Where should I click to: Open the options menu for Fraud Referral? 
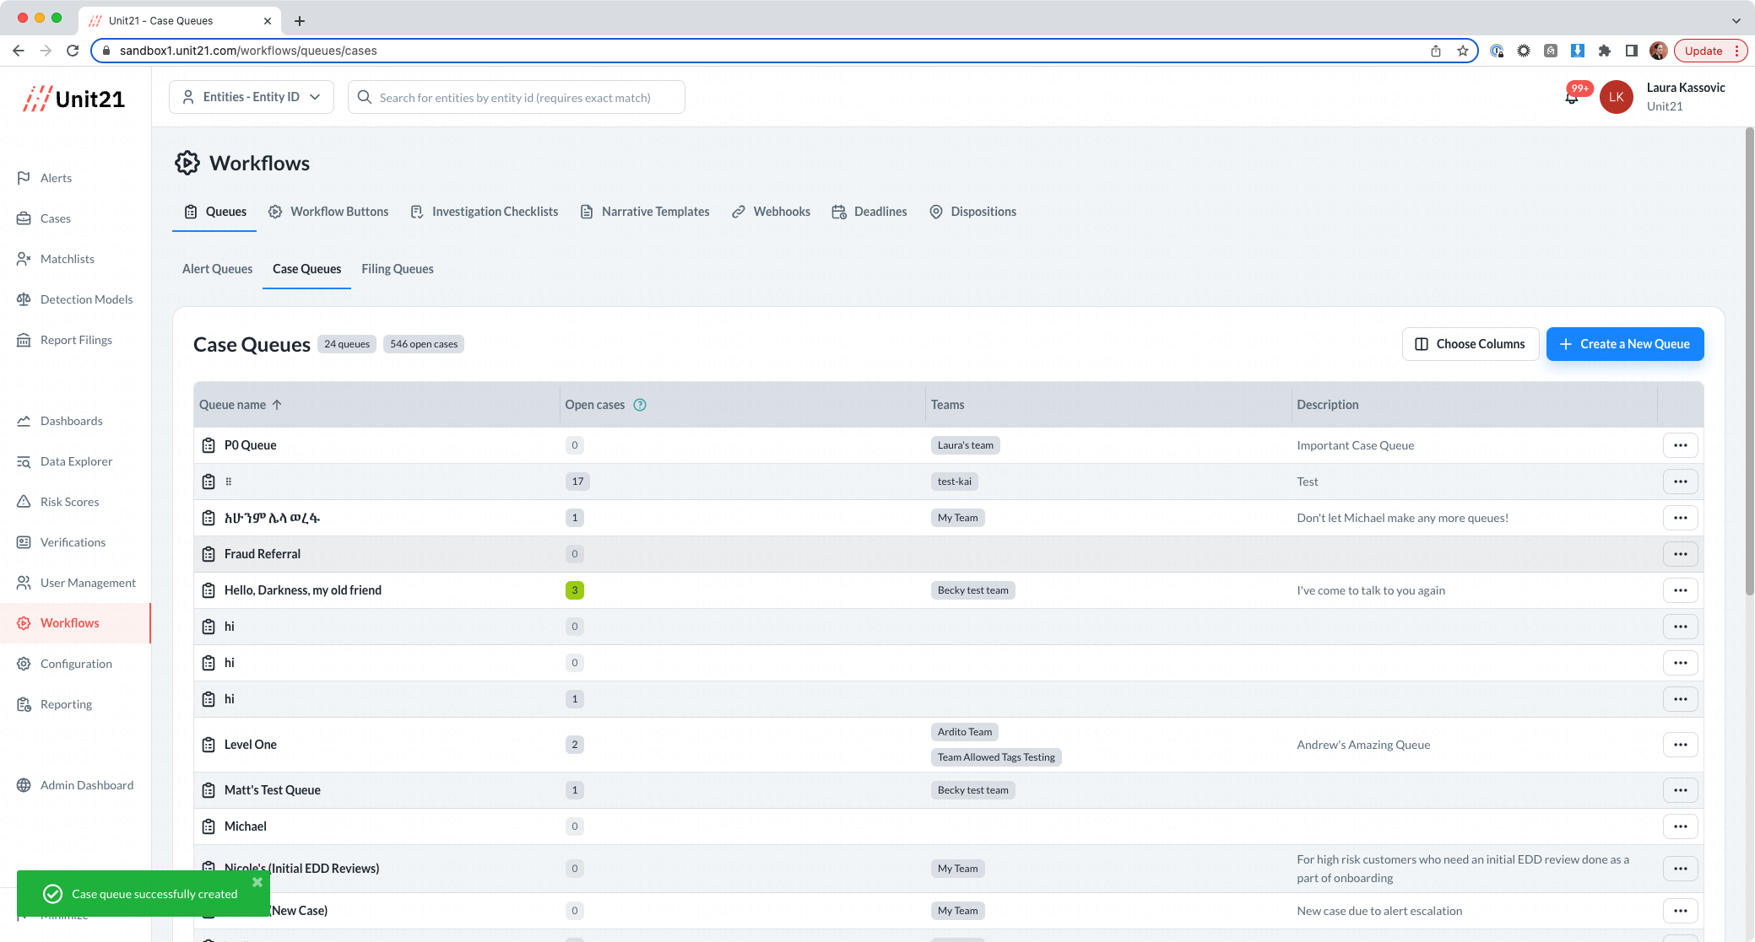(x=1680, y=554)
